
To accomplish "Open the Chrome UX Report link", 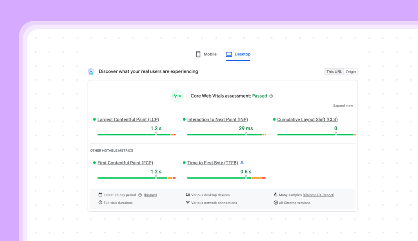I will click(x=318, y=195).
